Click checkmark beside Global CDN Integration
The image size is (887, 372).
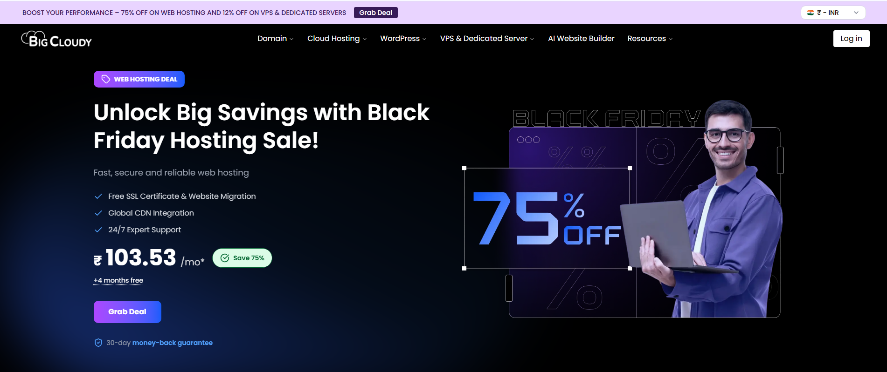[98, 213]
